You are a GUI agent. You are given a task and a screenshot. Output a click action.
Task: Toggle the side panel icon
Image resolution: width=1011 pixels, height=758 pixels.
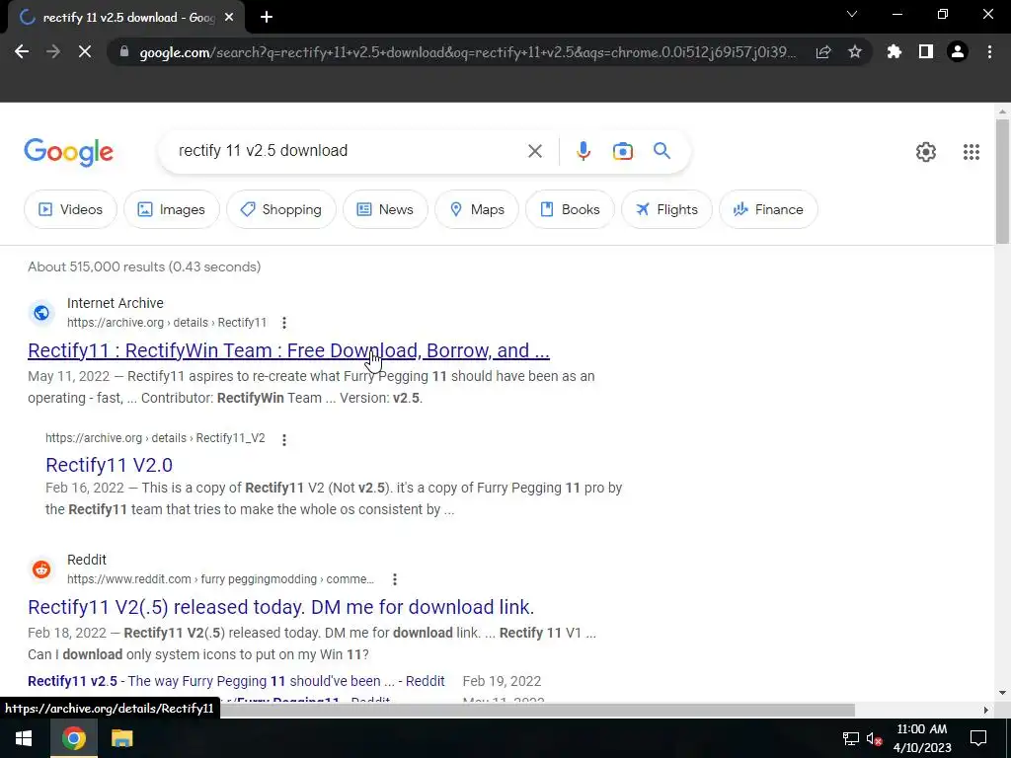pyautogui.click(x=926, y=52)
